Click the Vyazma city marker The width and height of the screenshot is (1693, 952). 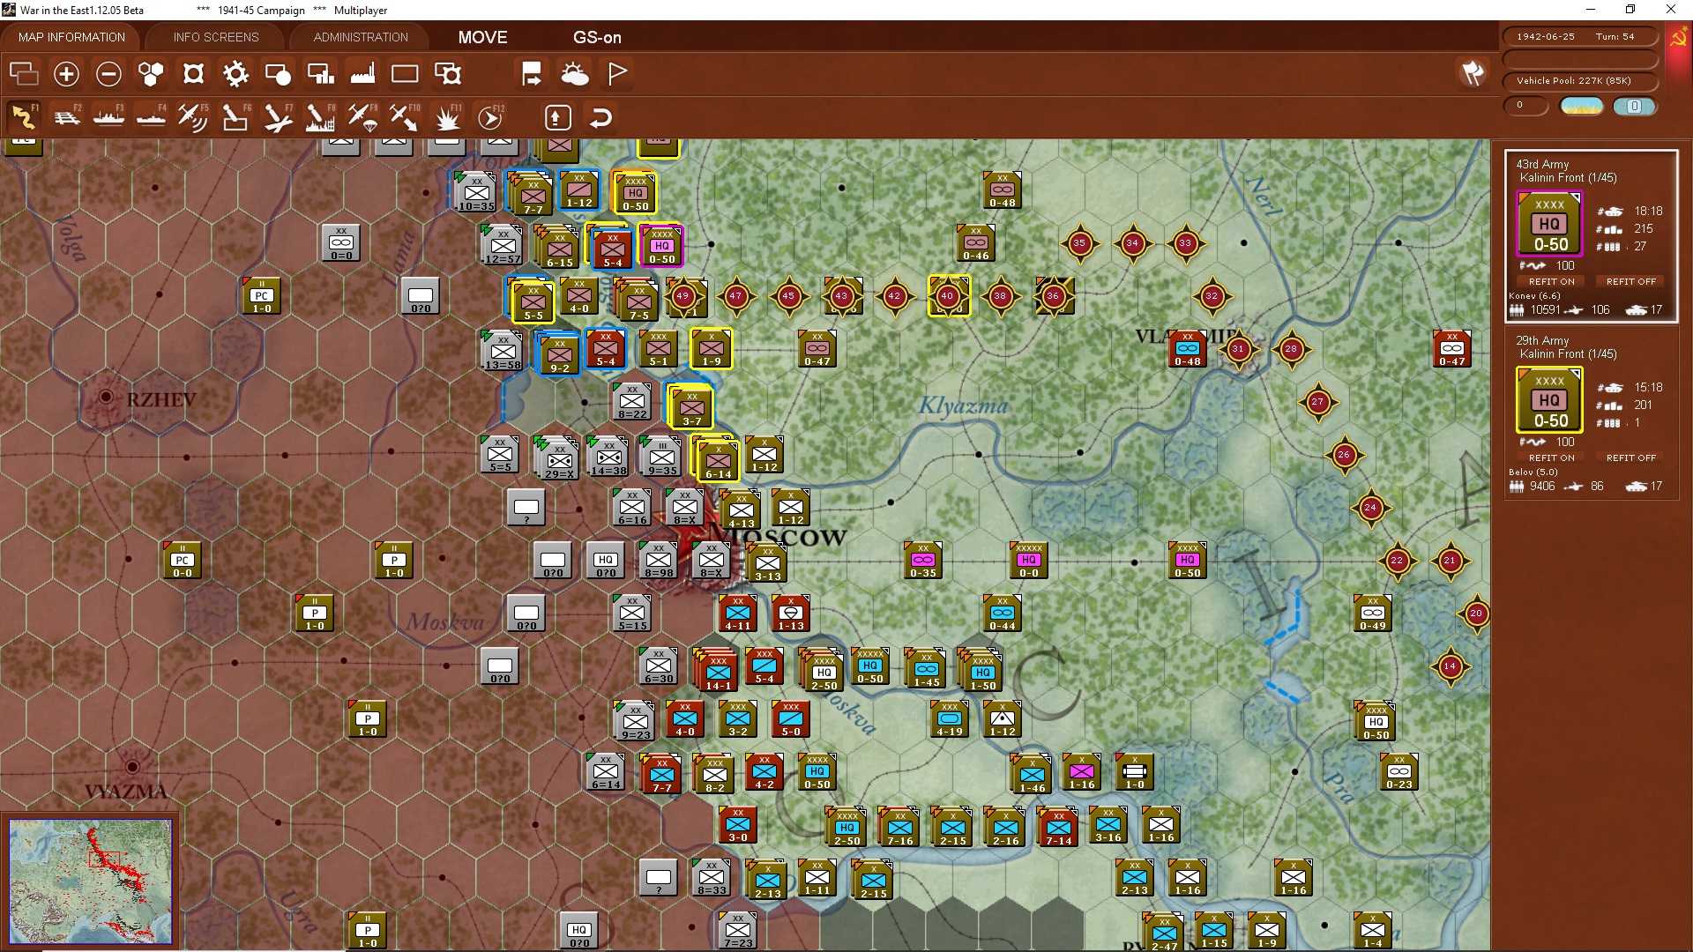point(132,767)
